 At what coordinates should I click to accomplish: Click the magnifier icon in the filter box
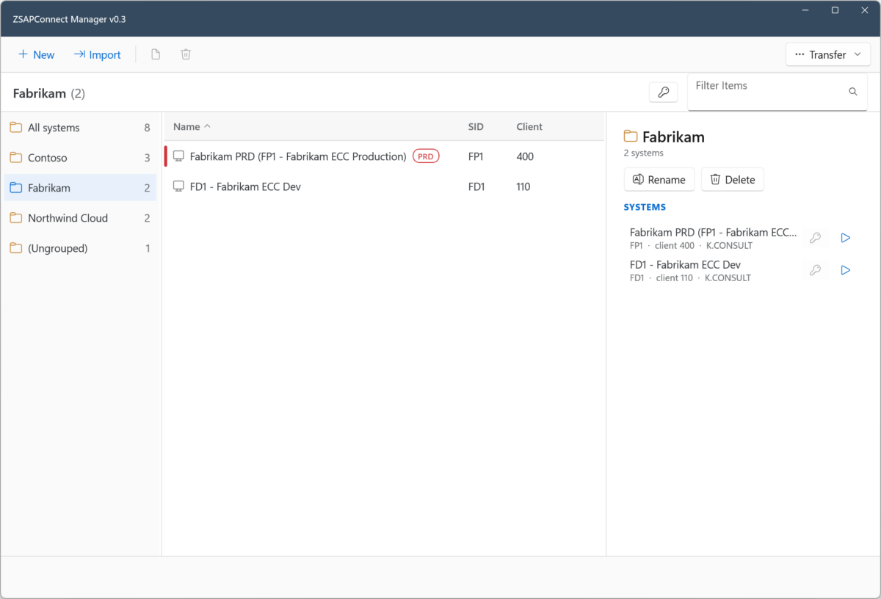[x=853, y=92]
